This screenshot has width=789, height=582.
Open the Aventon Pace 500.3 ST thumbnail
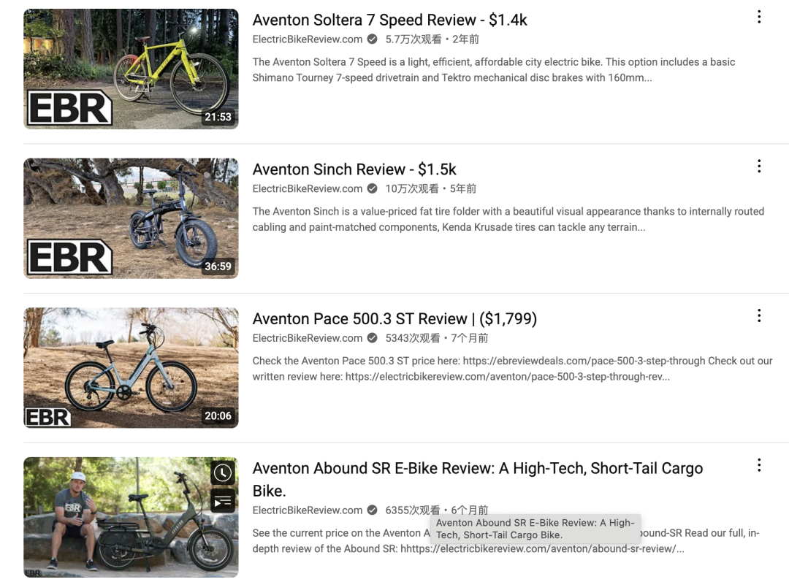[131, 368]
